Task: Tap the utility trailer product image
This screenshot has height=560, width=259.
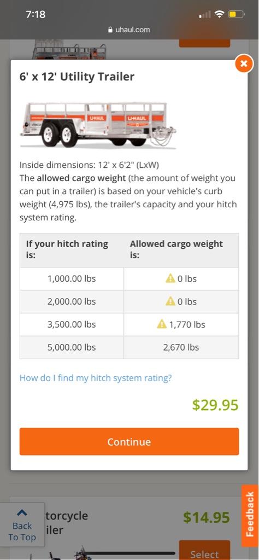Action: coord(98,125)
